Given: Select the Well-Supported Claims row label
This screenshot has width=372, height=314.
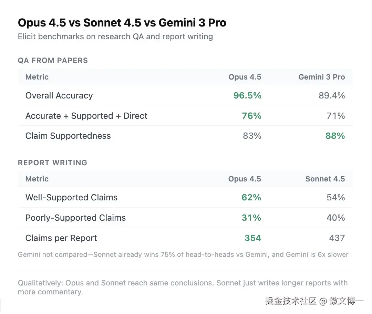Looking at the screenshot, I should click(x=71, y=197).
